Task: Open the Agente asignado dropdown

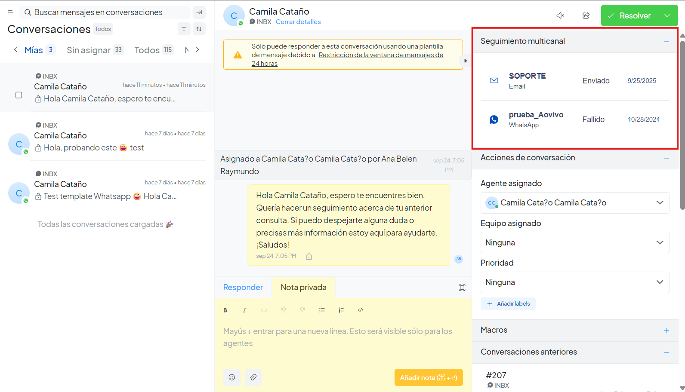Action: [574, 203]
